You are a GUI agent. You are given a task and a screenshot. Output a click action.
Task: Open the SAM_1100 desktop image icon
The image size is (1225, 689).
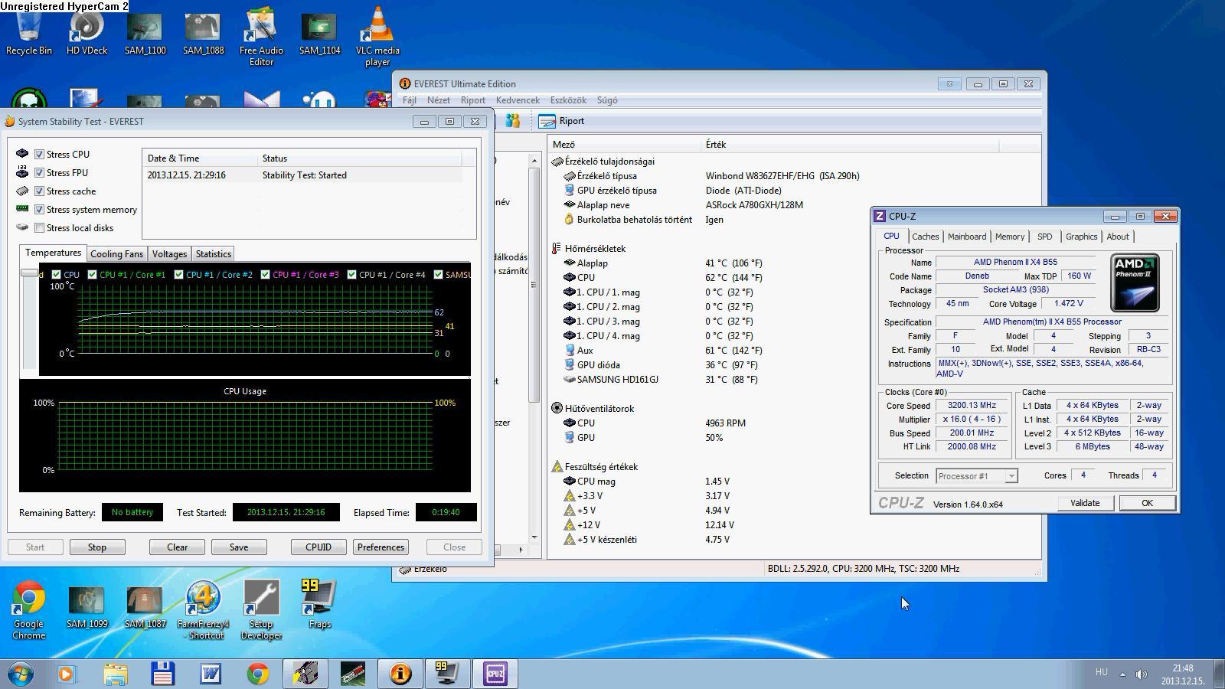[145, 32]
